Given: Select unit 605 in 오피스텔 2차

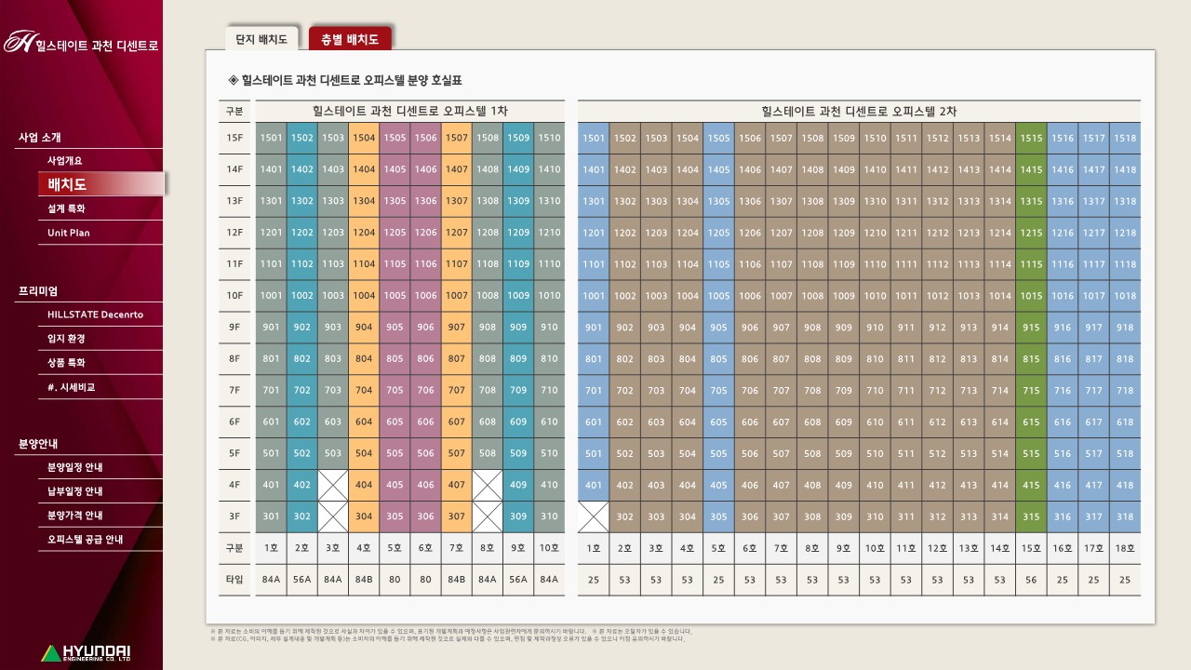Looking at the screenshot, I should coord(718,422).
